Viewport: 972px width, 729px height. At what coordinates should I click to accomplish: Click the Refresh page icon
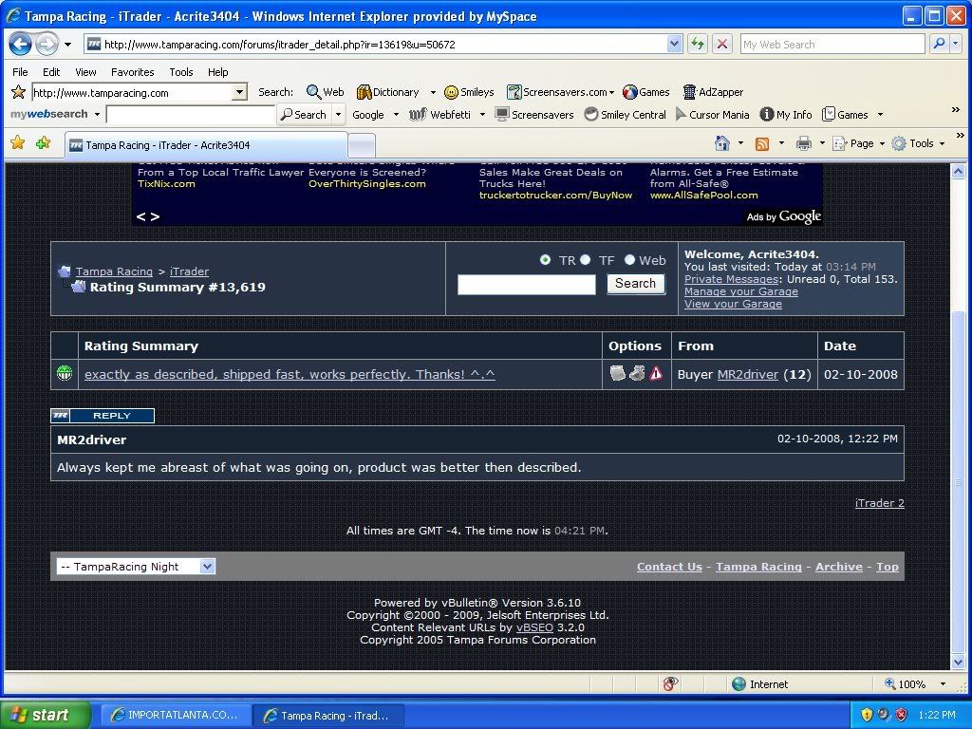point(698,44)
